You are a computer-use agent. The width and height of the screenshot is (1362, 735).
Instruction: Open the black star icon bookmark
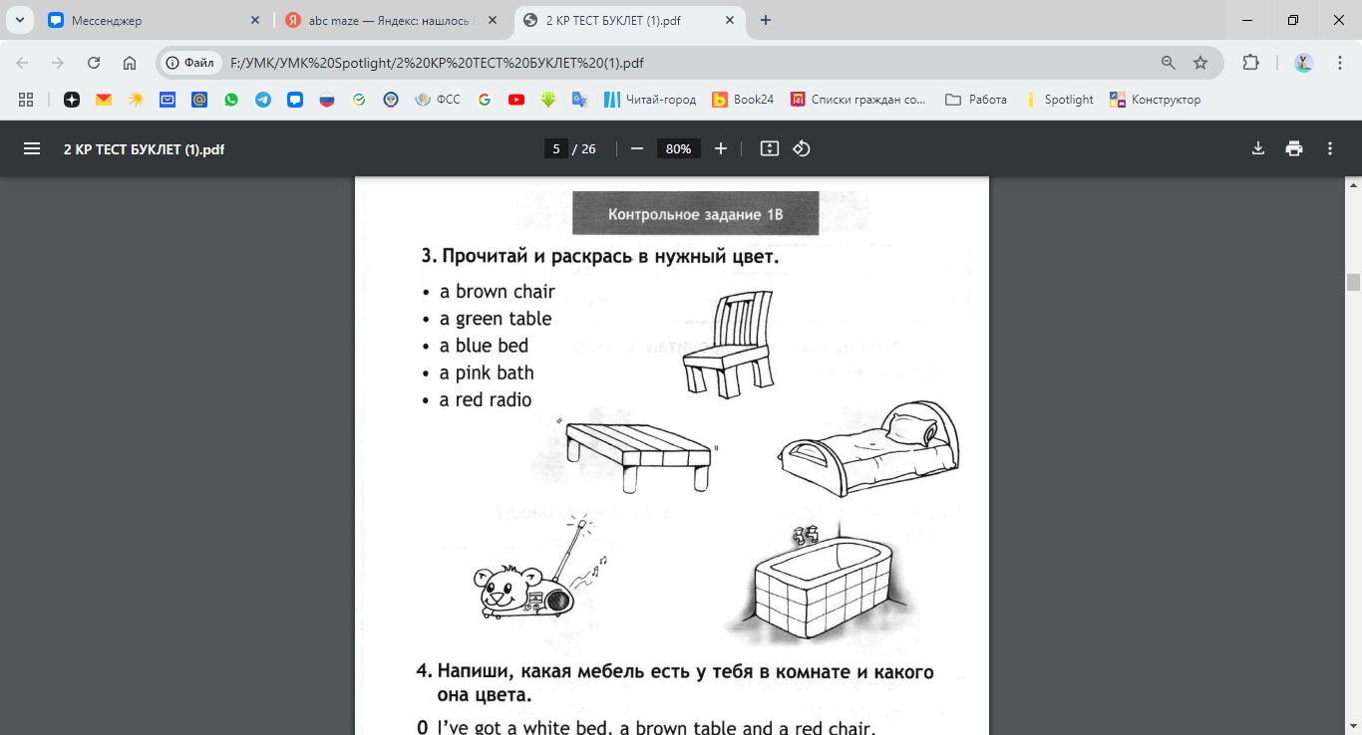point(72,100)
